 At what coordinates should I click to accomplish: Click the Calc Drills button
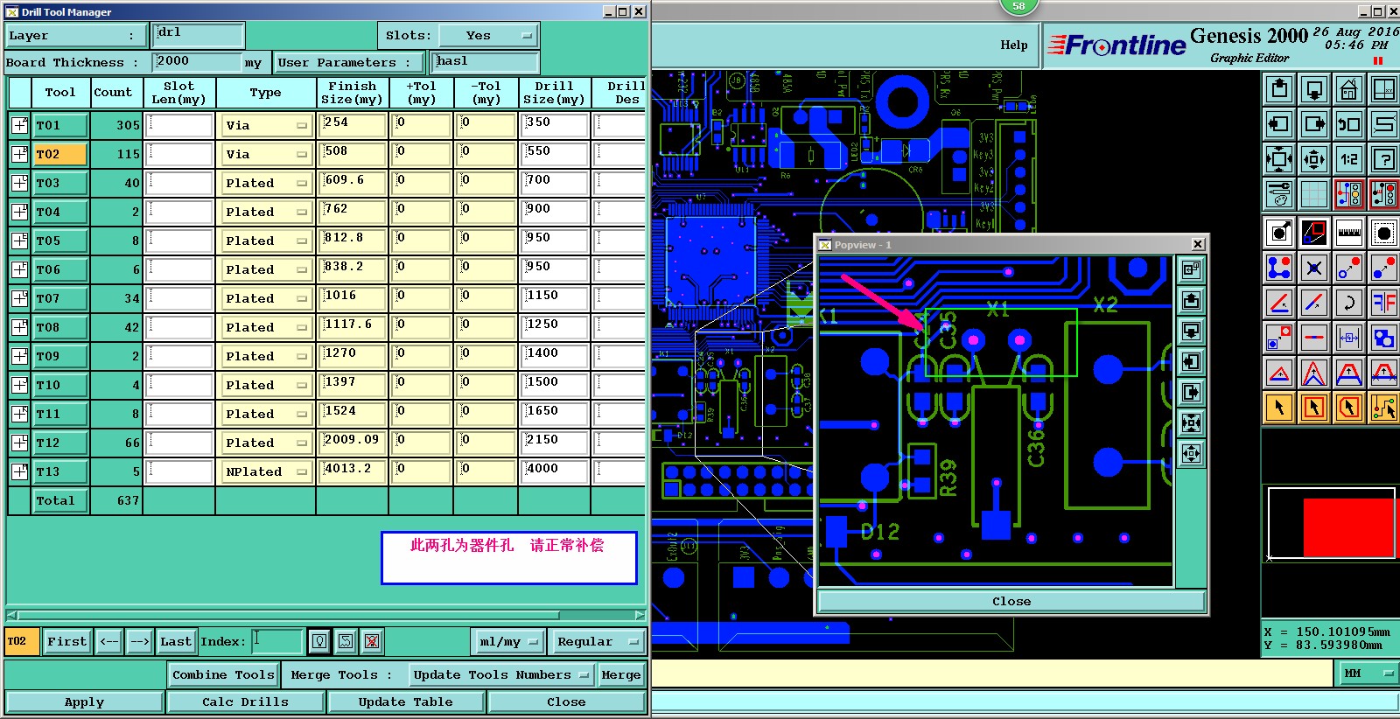(x=245, y=702)
